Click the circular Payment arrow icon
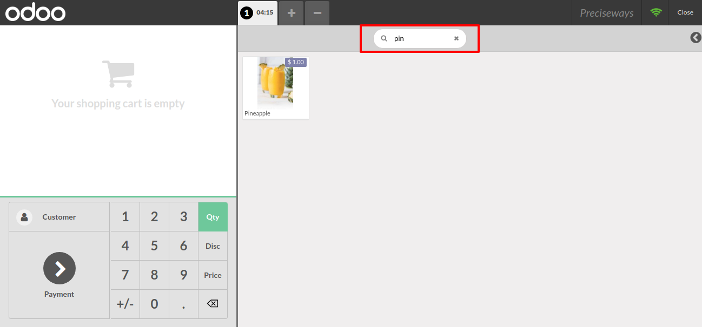Viewport: 702px width, 327px height. point(59,268)
